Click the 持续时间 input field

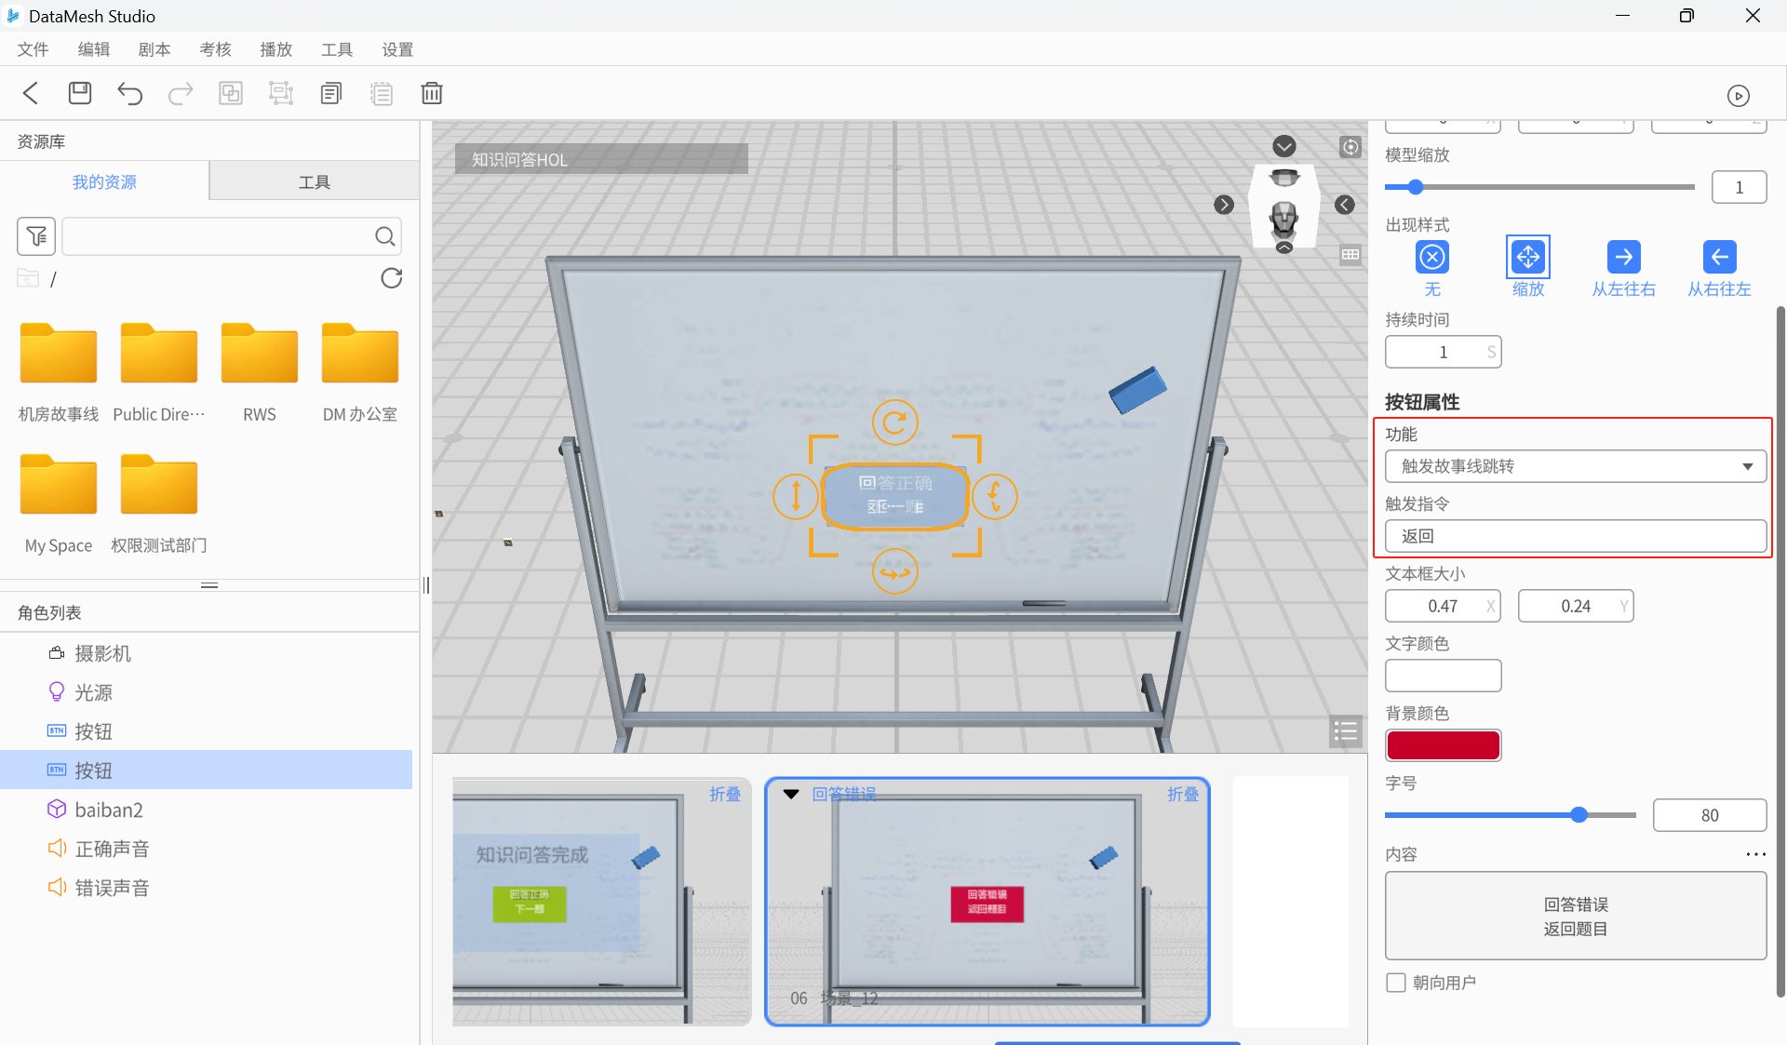pos(1444,352)
